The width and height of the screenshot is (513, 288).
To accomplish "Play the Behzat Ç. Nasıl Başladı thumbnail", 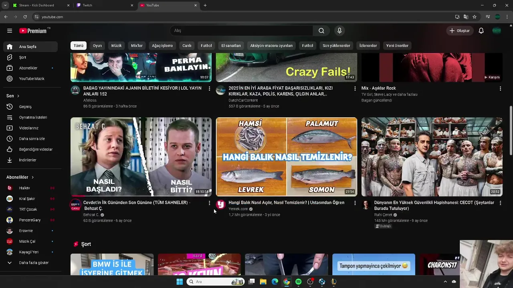I will pyautogui.click(x=141, y=157).
